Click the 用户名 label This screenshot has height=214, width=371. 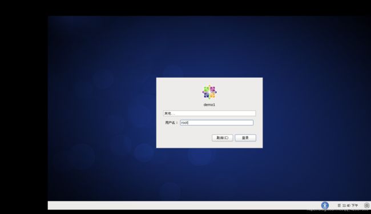coord(171,123)
